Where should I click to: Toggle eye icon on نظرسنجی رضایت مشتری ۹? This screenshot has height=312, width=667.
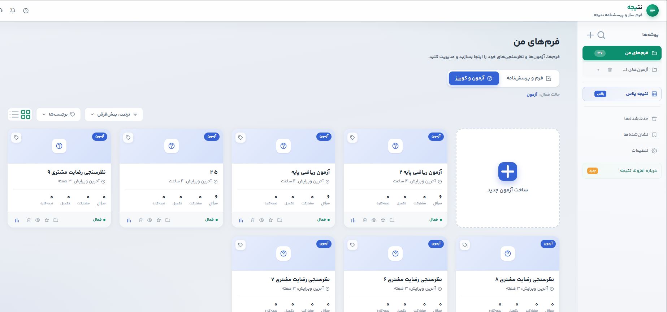(x=38, y=220)
